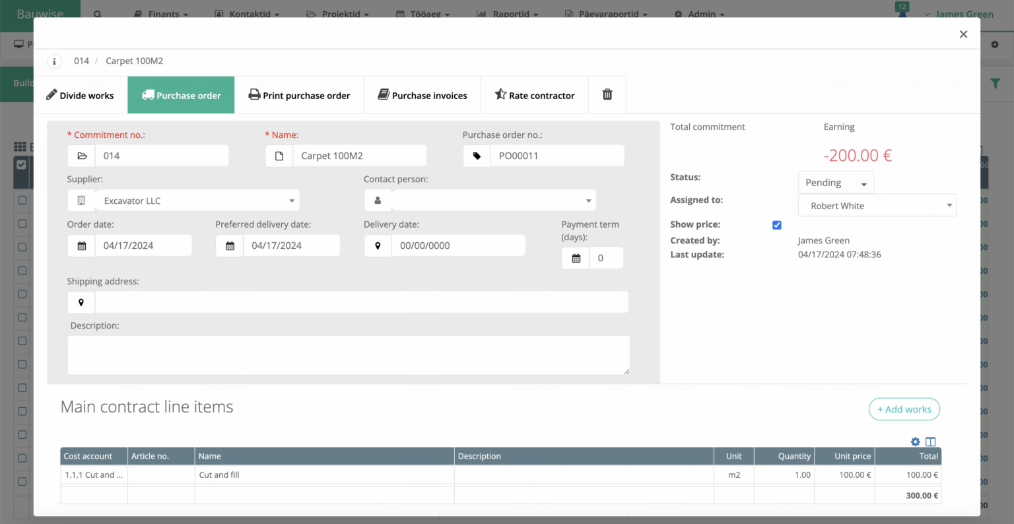Click the commitment number folder icon
This screenshot has width=1014, height=524.
(82, 156)
